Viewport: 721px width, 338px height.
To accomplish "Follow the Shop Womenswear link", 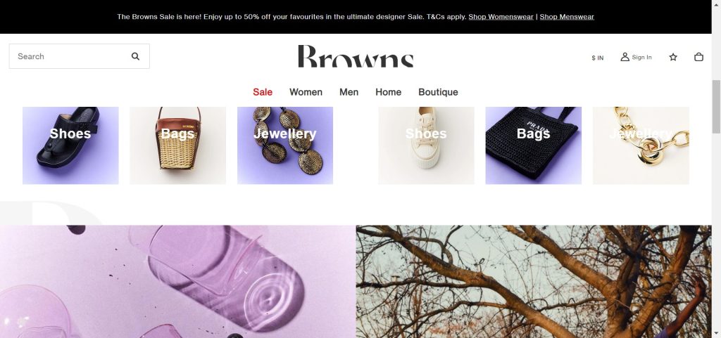I will click(501, 17).
